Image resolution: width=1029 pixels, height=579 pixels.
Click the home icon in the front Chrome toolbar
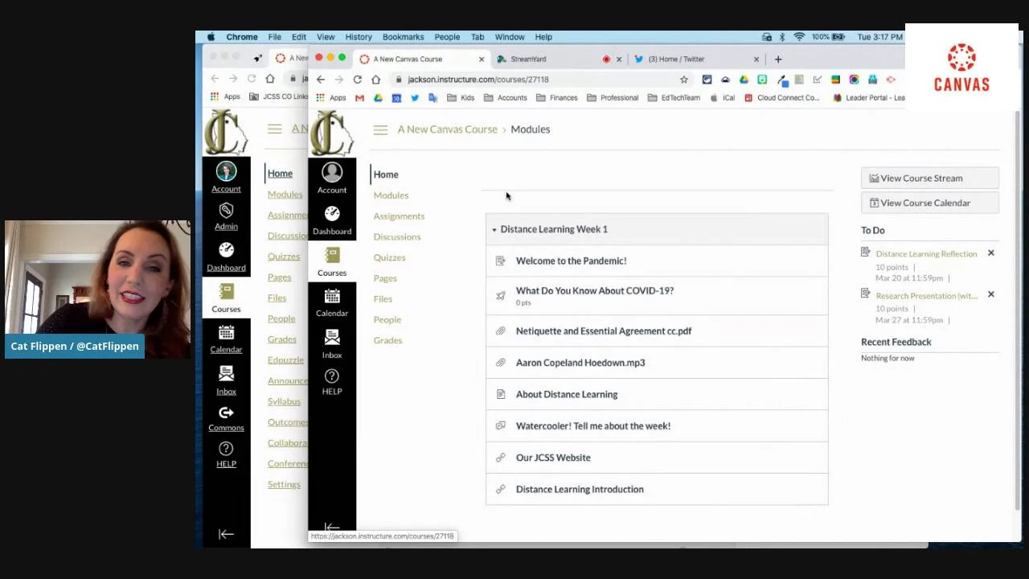tap(375, 80)
